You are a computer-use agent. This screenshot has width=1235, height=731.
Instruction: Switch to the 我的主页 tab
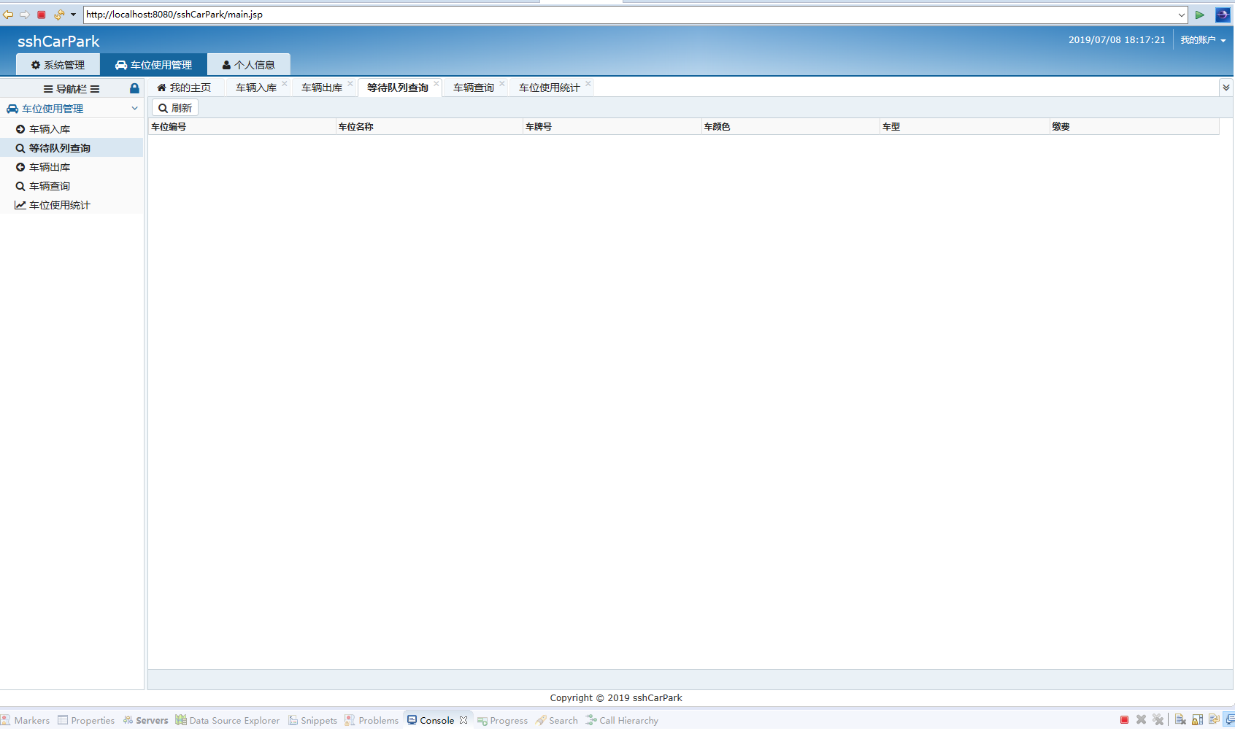[x=184, y=88]
